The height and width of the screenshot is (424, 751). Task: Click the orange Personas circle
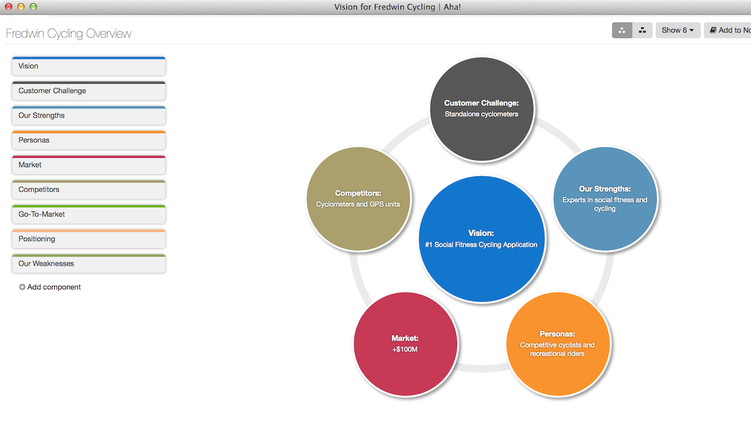pyautogui.click(x=558, y=344)
